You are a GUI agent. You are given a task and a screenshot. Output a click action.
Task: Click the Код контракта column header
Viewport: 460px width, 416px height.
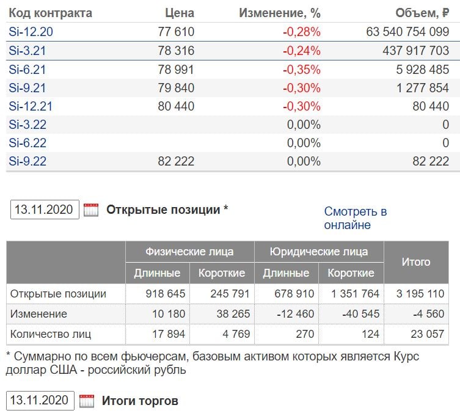[51, 13]
